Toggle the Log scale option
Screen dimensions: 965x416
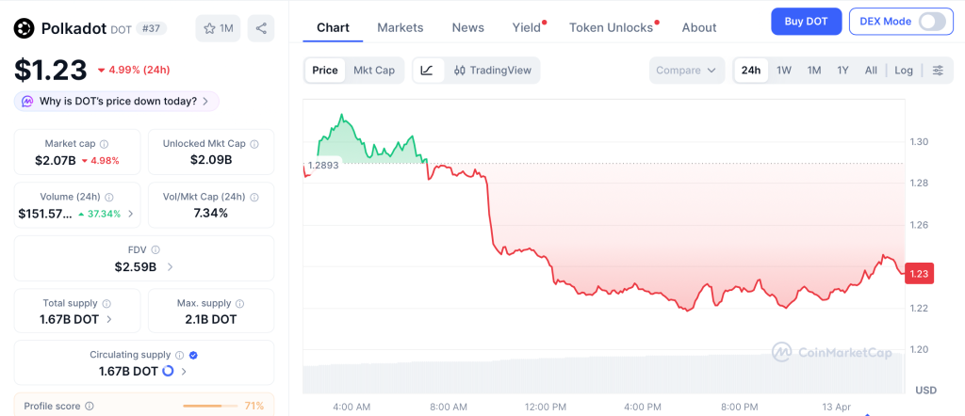click(x=904, y=71)
